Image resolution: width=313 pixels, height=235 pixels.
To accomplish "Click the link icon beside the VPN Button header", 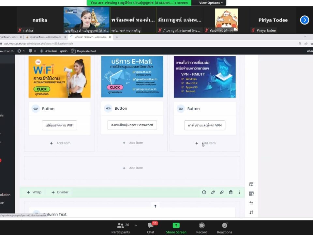I will (x=181, y=109).
